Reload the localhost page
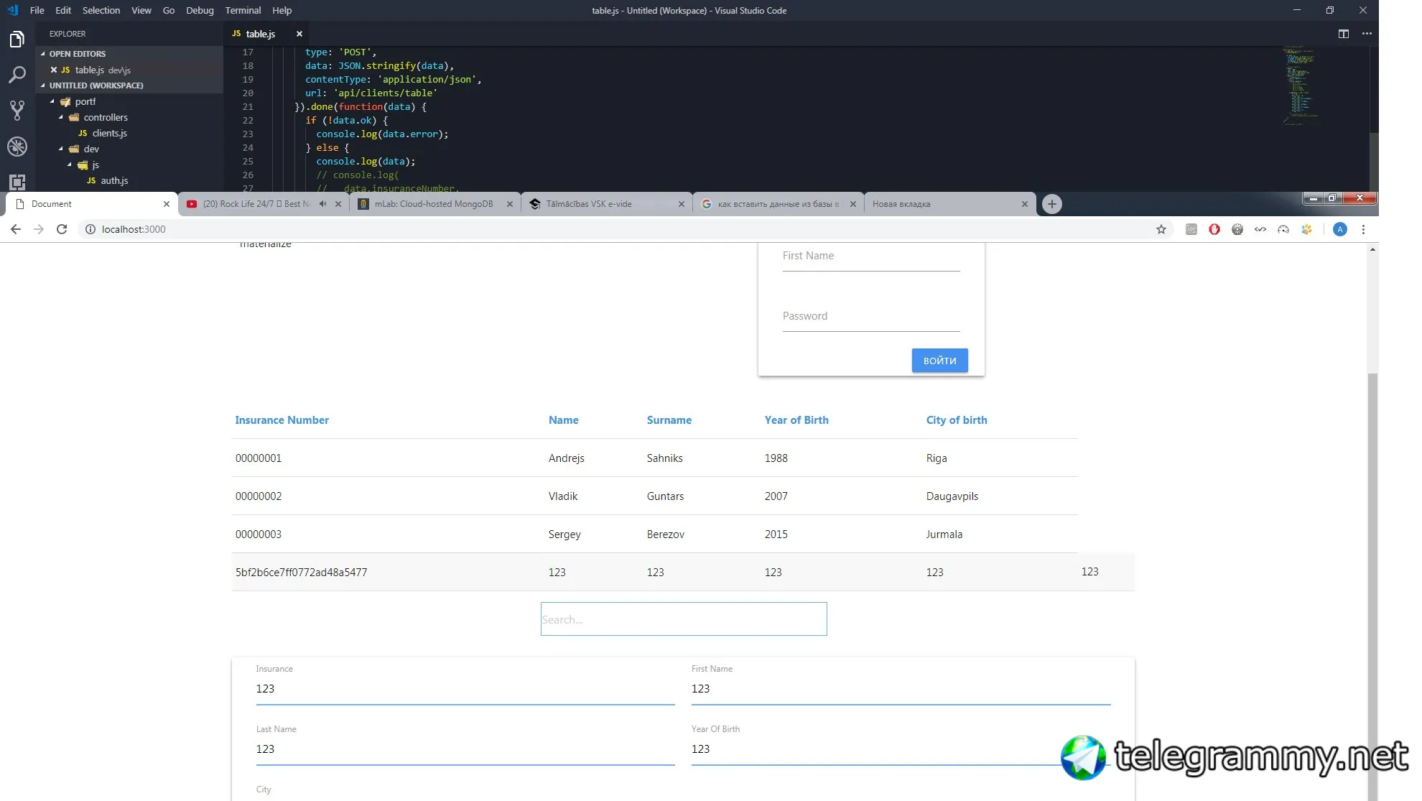This screenshot has width=1422, height=801. pyautogui.click(x=62, y=229)
